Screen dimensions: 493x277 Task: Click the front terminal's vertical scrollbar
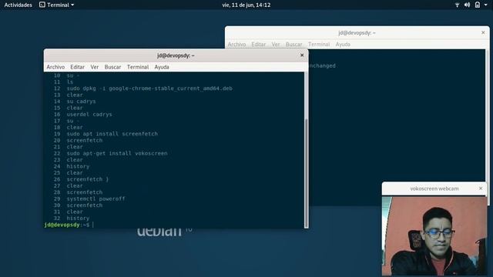(306, 172)
